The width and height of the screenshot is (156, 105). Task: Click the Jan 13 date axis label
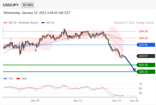coord(116,101)
